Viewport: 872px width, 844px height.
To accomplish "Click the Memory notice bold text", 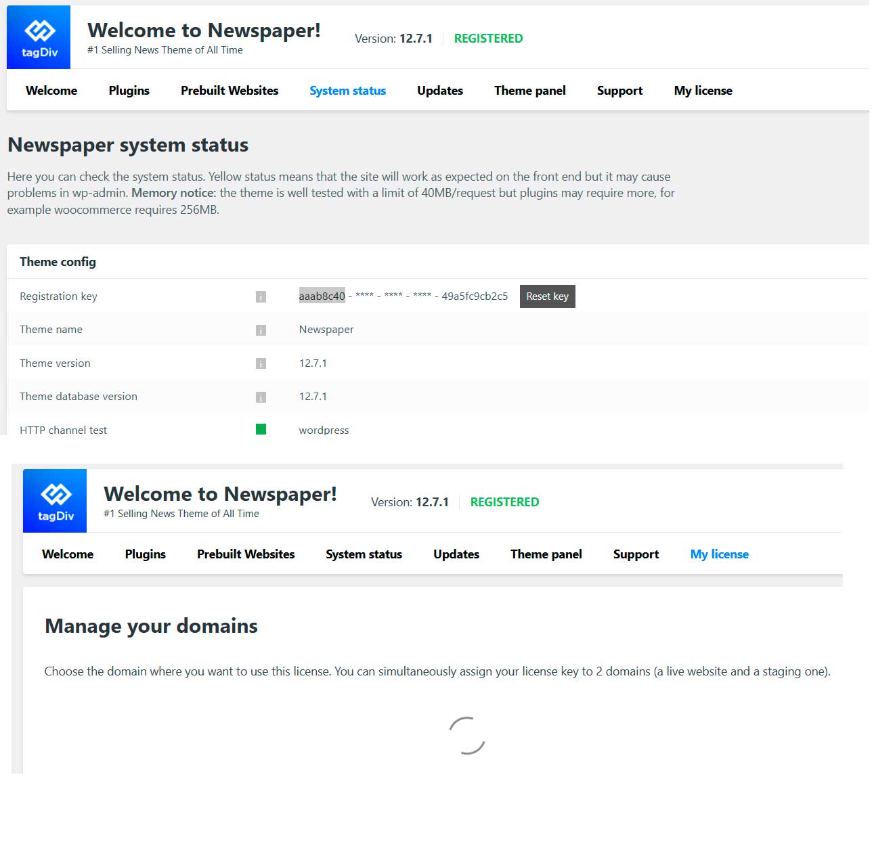I will tap(173, 193).
